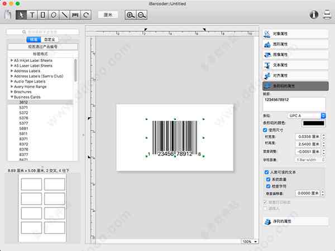Select the Rotate tool

point(86,15)
